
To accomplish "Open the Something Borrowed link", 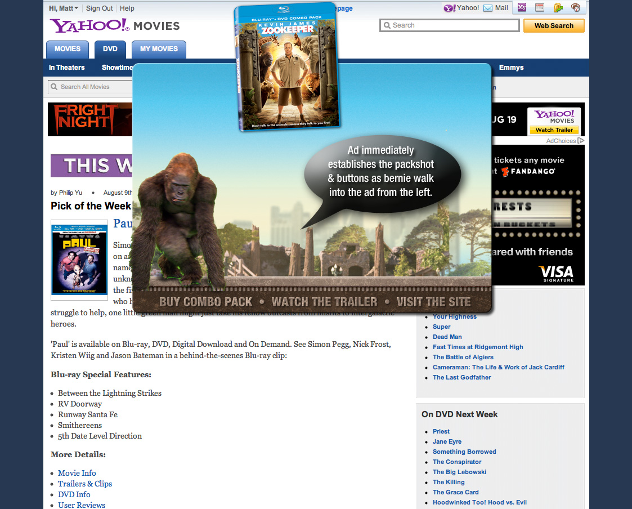I will [x=464, y=452].
